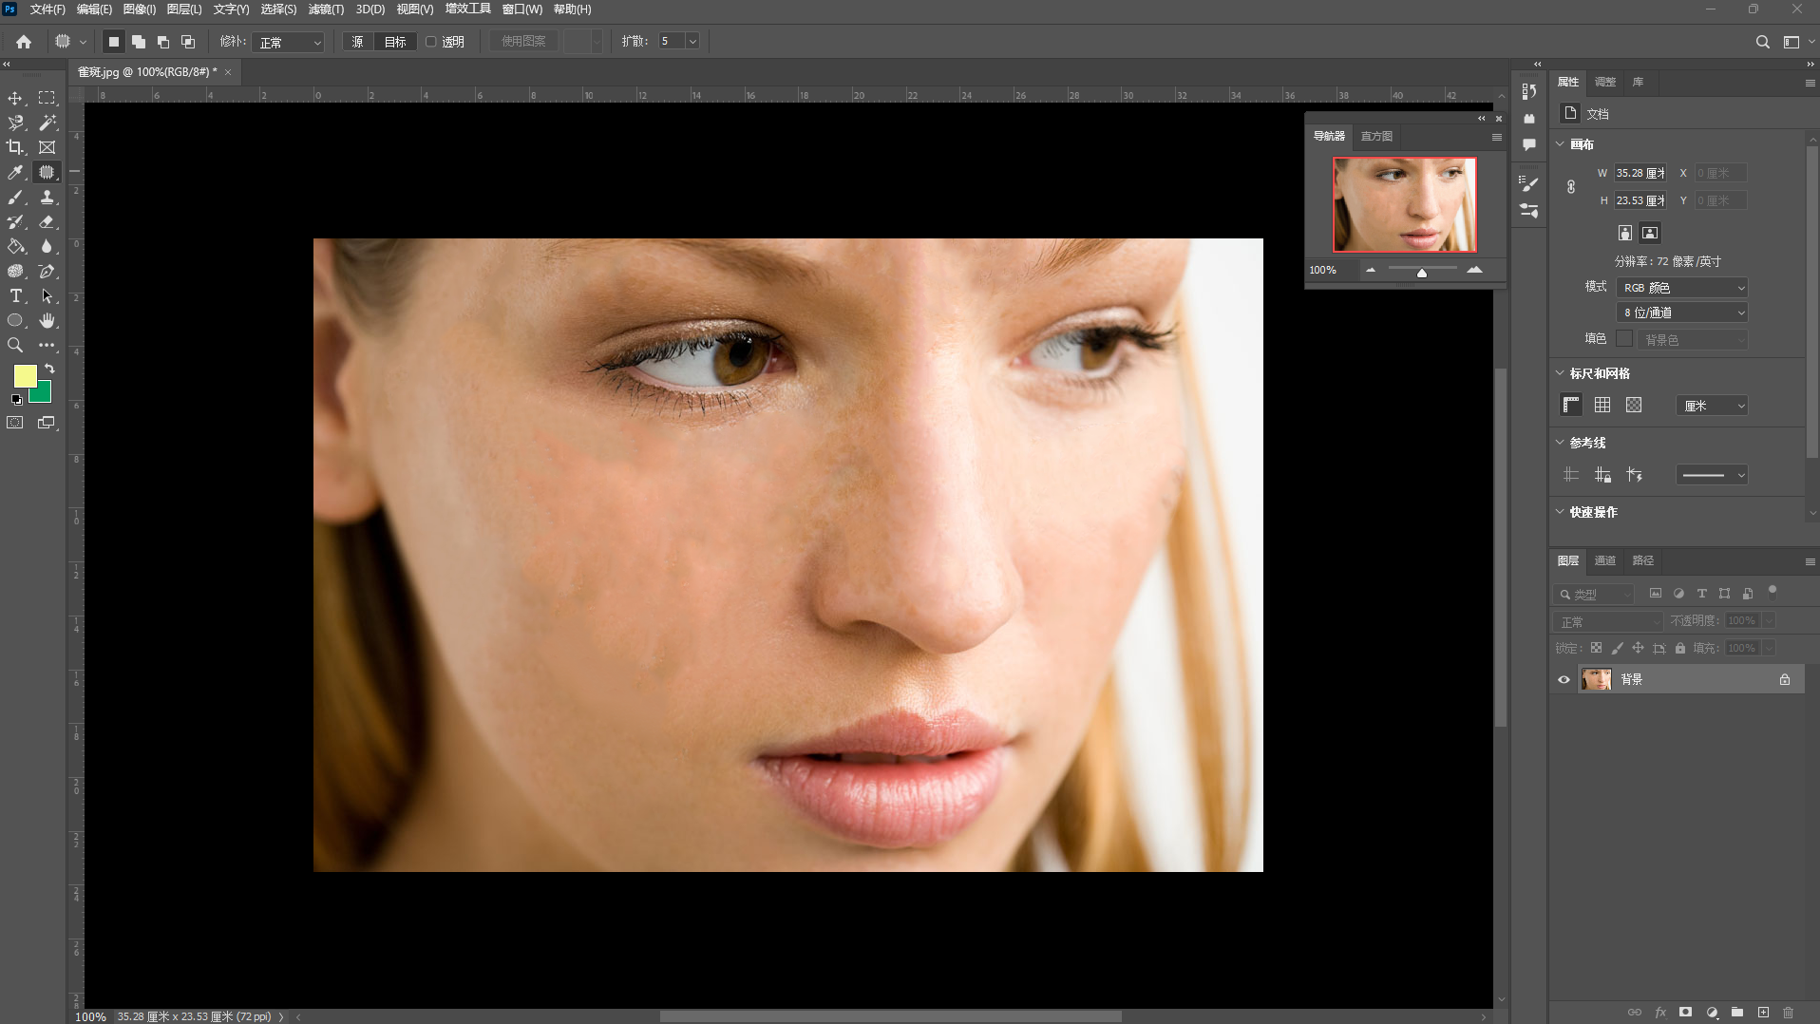1820x1024 pixels.
Task: Collapse the 参考线 section
Action: click(1560, 443)
